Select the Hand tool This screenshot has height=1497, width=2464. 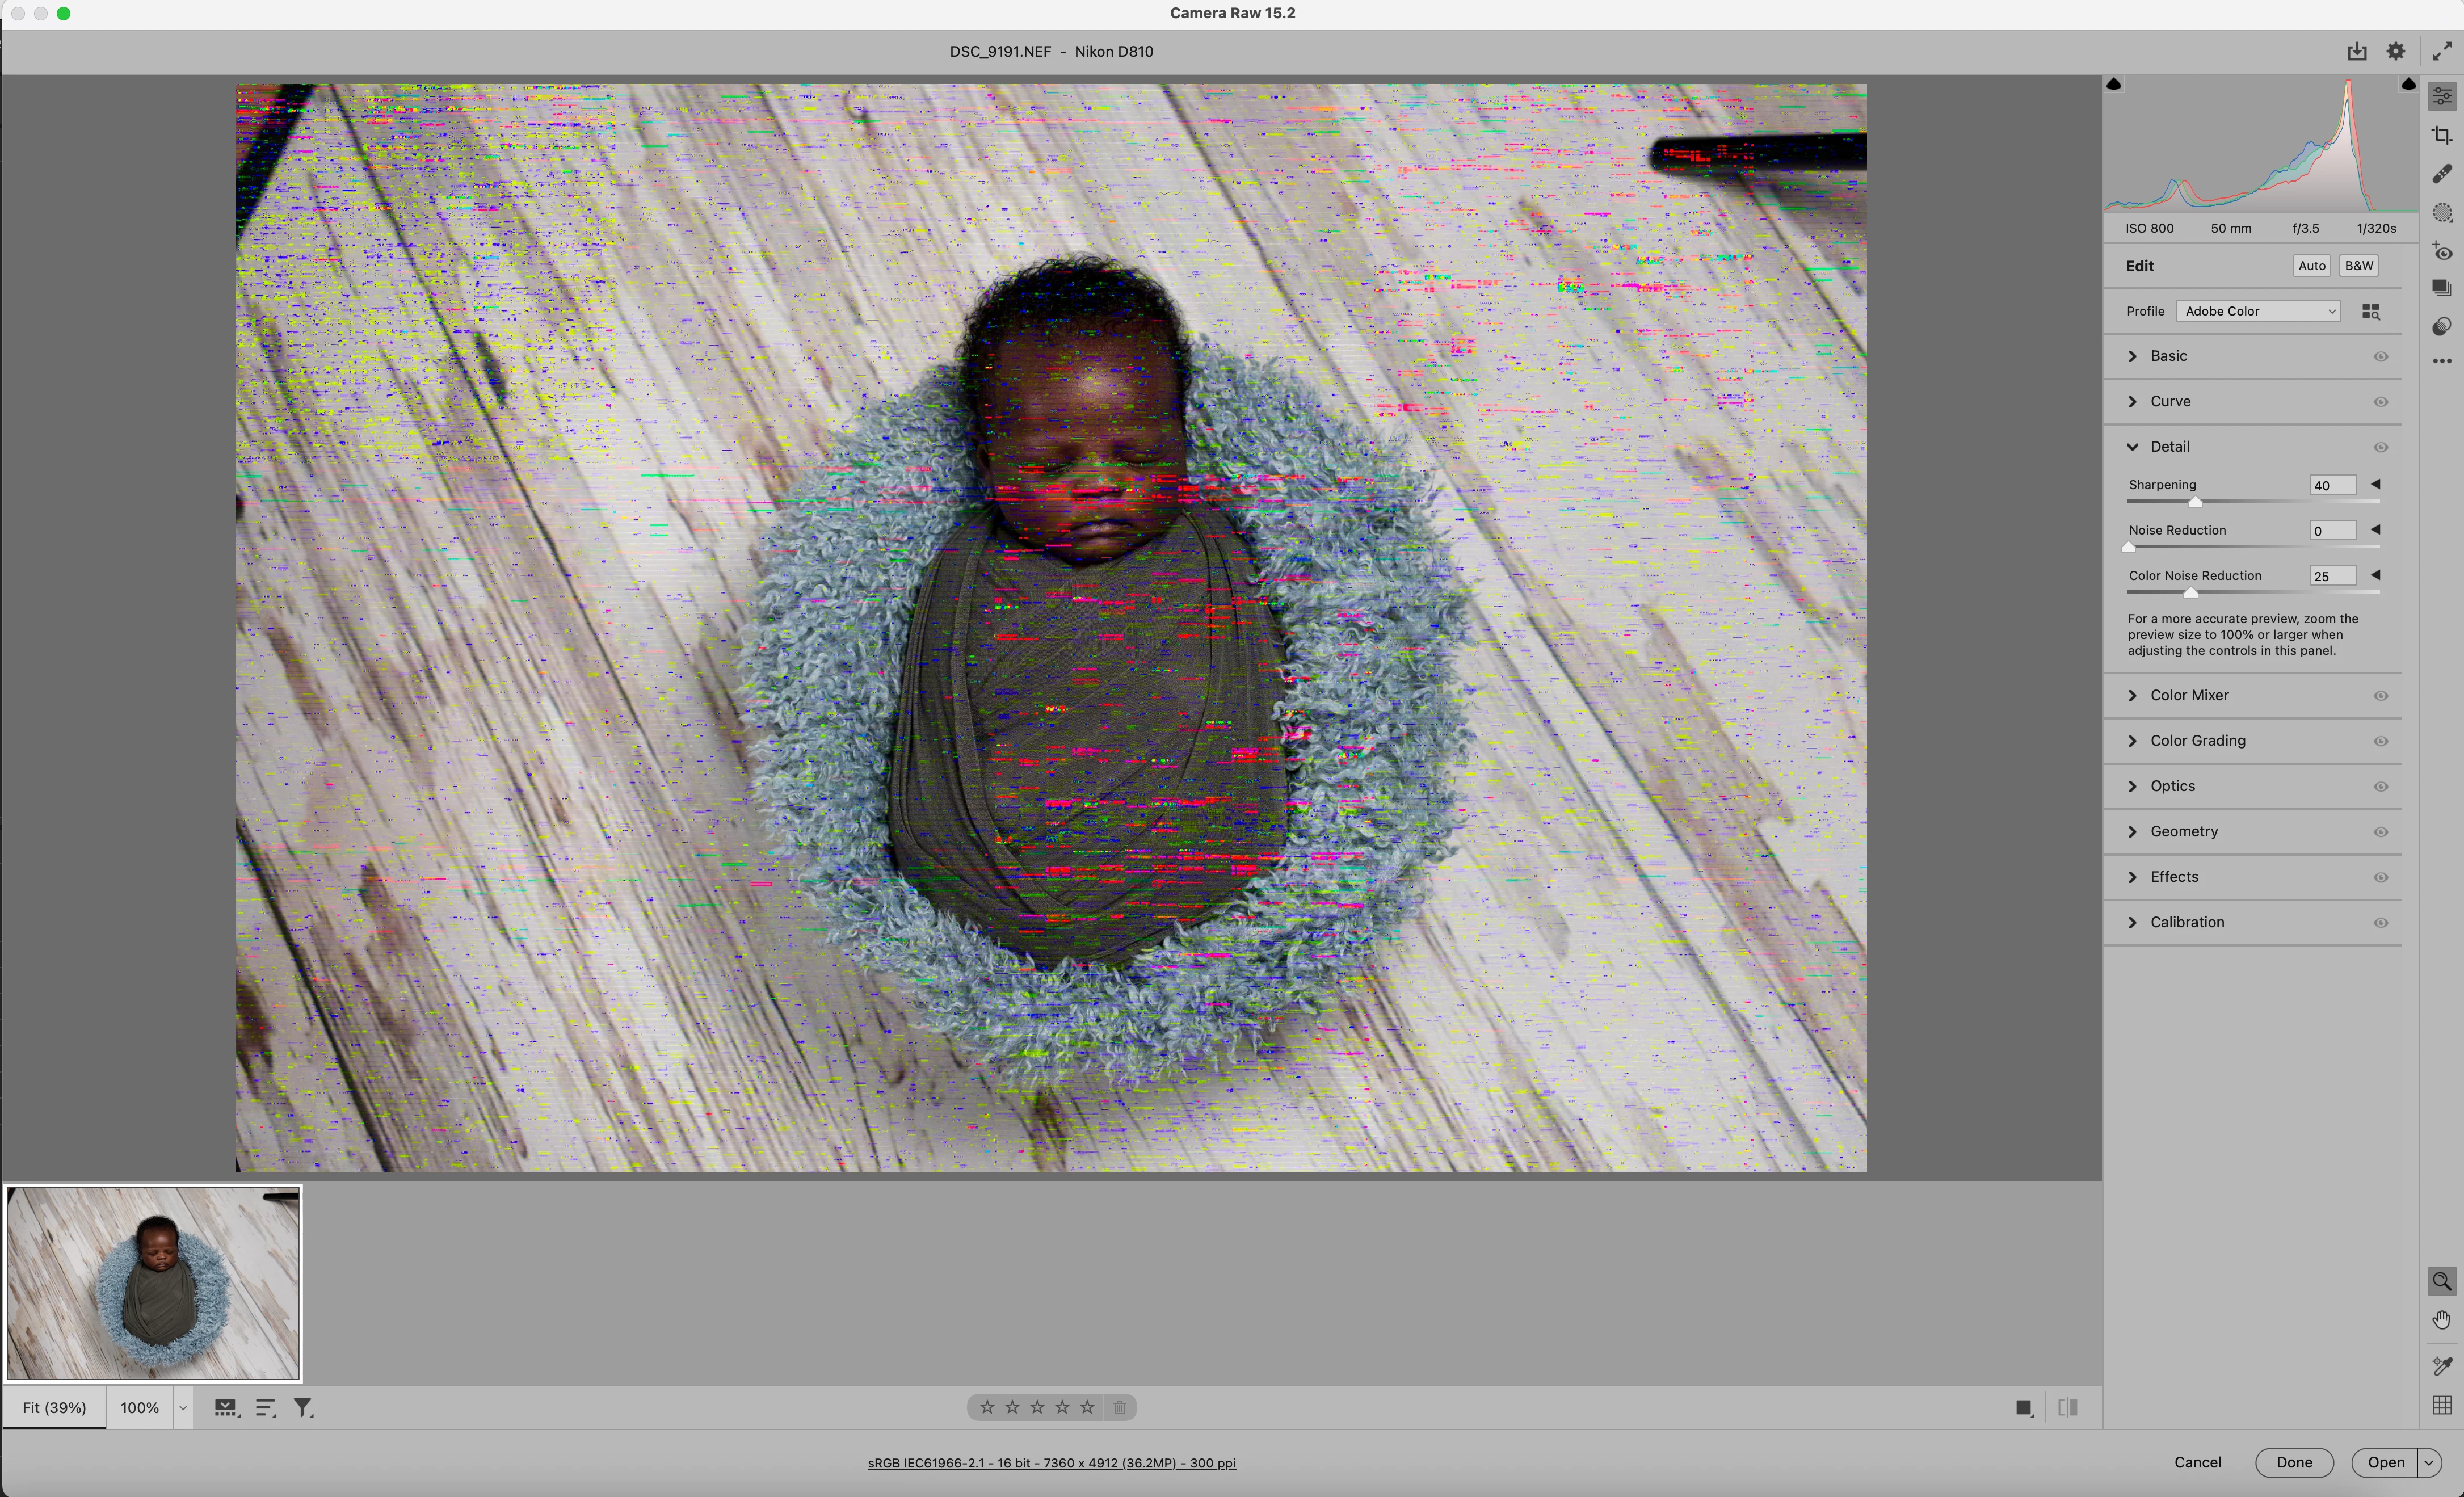coord(2442,1320)
